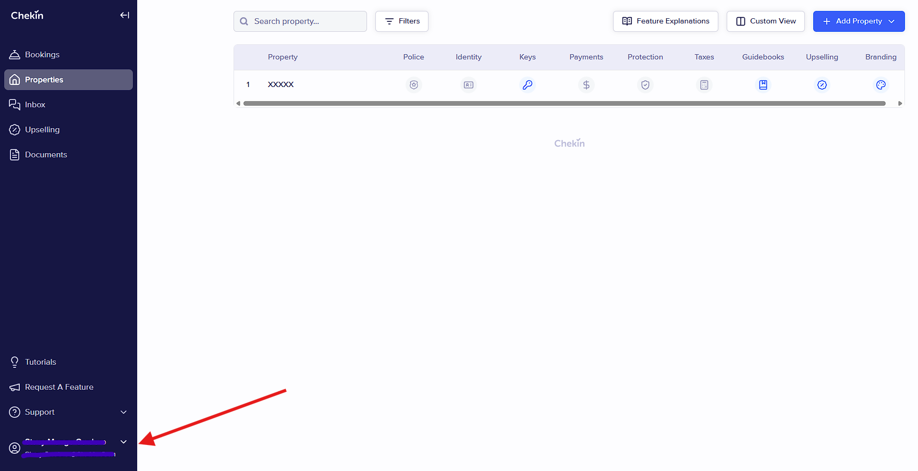This screenshot has height=471, width=918.
Task: Open Feature Explanations
Action: click(x=666, y=21)
